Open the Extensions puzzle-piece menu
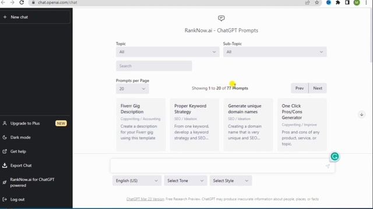This screenshot has width=373, height=209. [338, 2]
